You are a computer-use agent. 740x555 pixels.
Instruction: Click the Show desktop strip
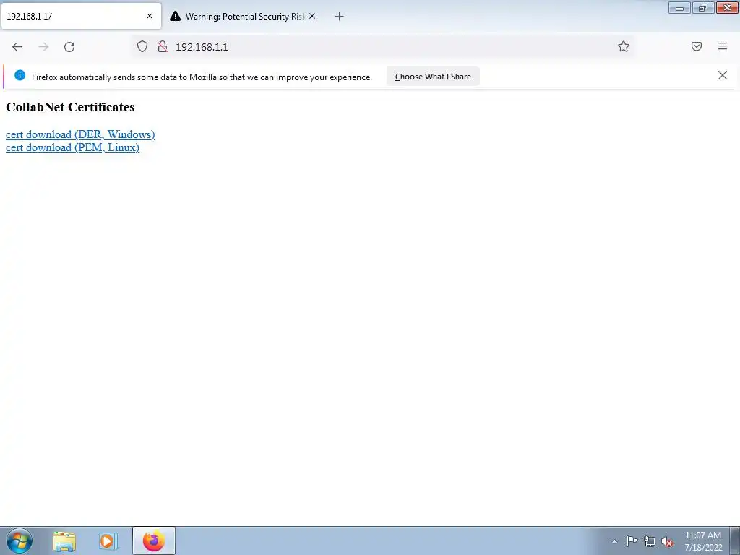734,541
